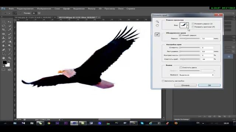236x132 pixels.
Task: Select the Dodge tool
Action: 10,45
